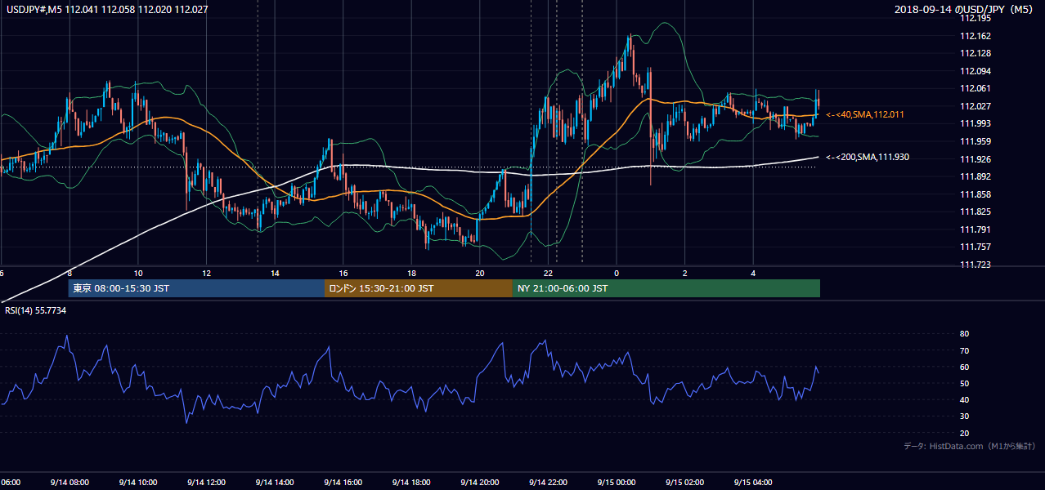
Task: Click the RSI(14) 55.7734 indicator label
Action: point(35,311)
